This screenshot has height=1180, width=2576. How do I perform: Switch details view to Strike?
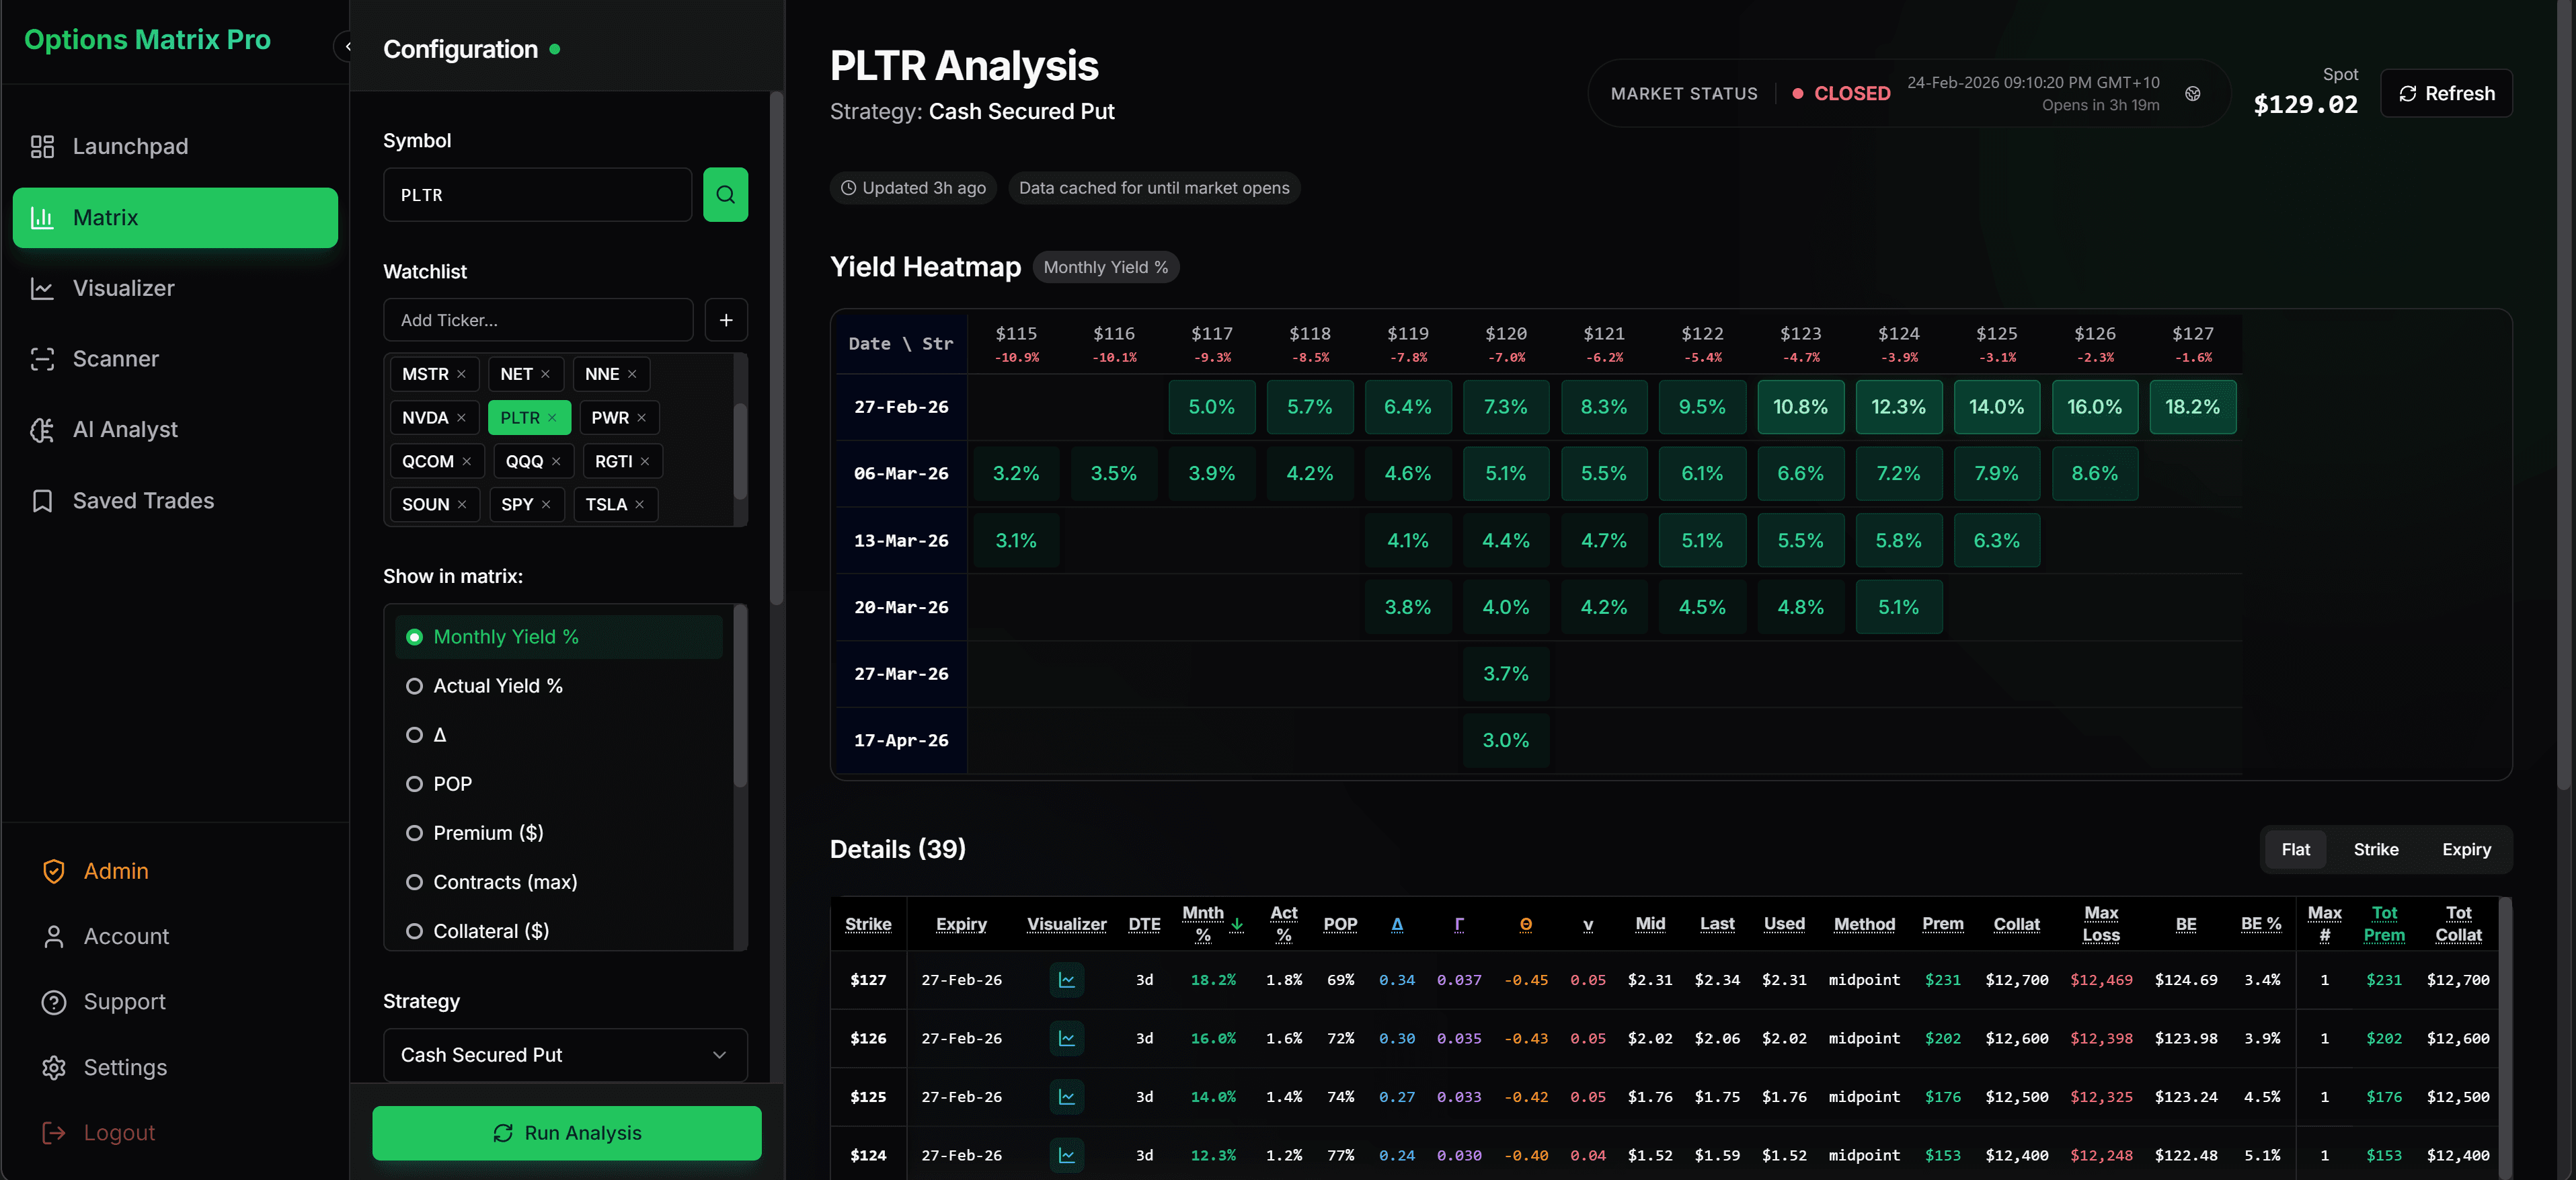2376,849
